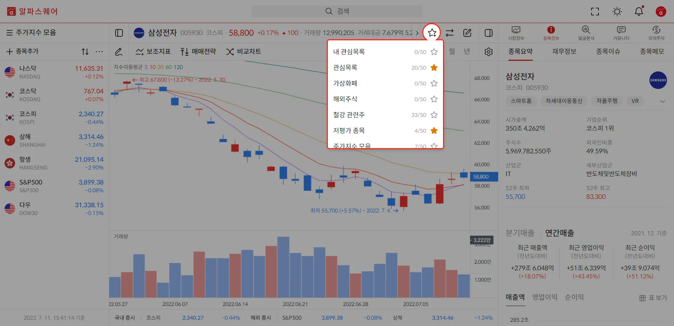Click 종목추가 to add a stock
This screenshot has height=326, width=674.
(x=22, y=51)
